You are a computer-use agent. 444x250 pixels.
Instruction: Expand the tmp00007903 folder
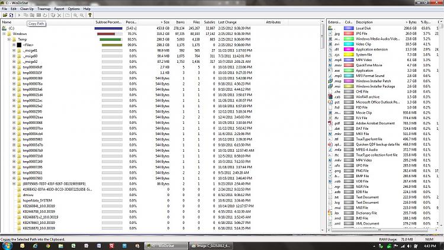[14, 178]
